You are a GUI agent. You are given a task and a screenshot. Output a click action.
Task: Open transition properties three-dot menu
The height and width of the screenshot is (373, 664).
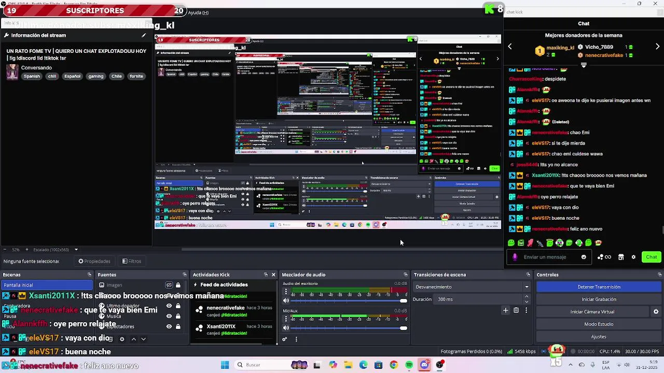(x=526, y=310)
